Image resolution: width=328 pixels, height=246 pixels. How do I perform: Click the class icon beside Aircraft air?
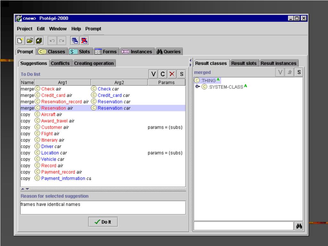click(37, 114)
